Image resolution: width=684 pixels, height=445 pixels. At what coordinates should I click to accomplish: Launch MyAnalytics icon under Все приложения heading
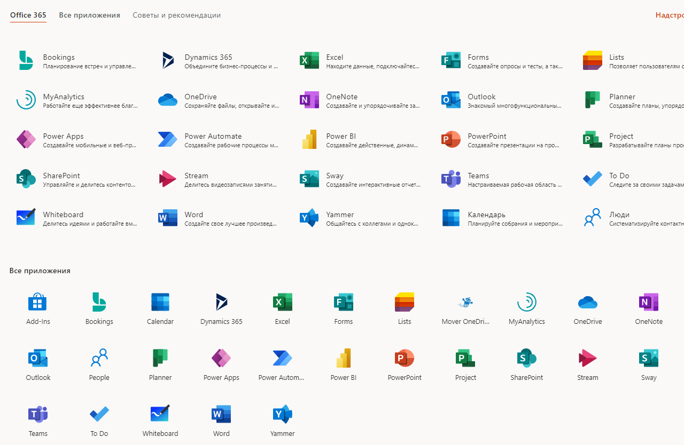point(527,303)
